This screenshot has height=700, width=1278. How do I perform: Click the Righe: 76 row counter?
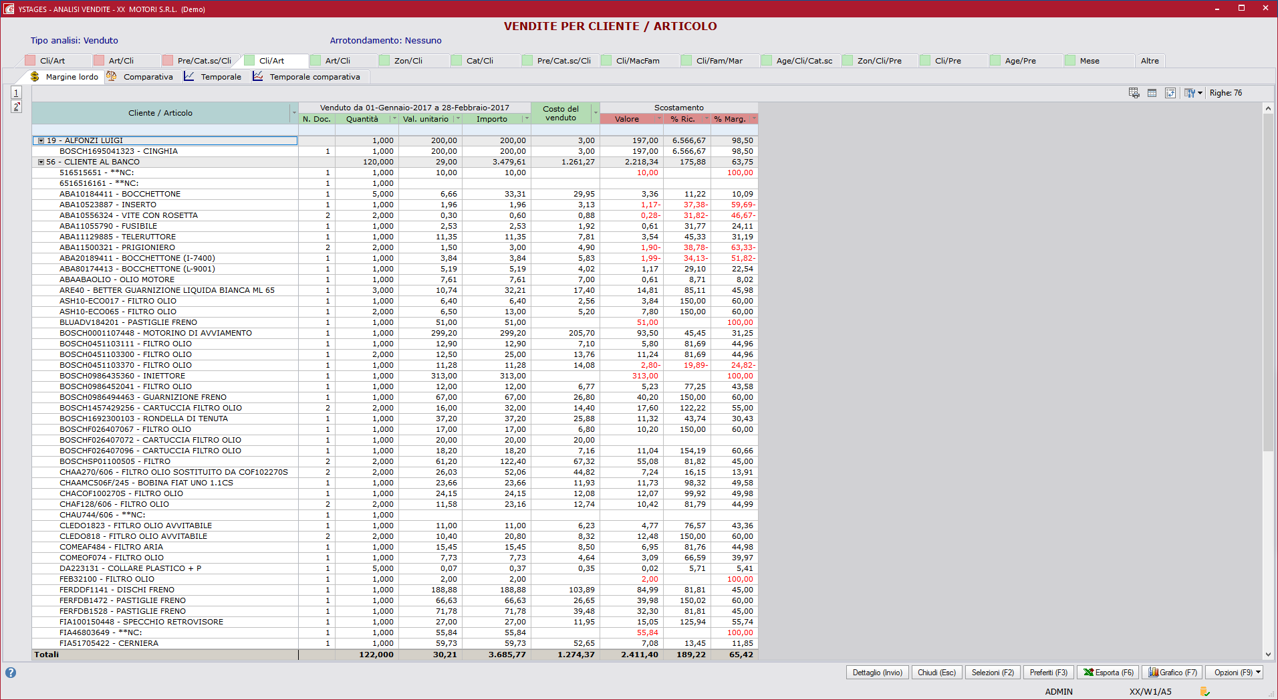(1225, 93)
